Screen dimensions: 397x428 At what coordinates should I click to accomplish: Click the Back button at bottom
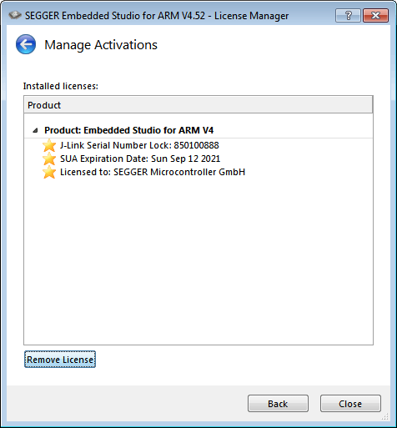point(278,403)
